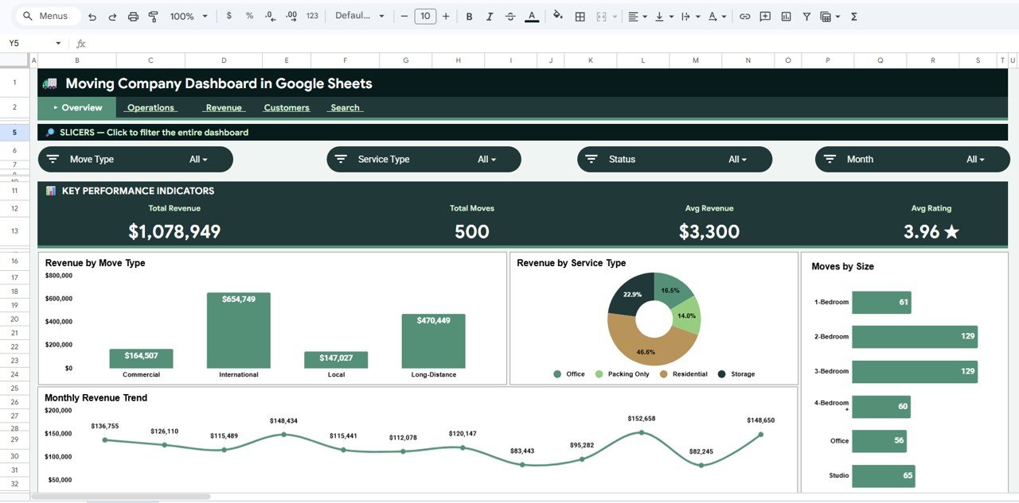Viewport: 1019px width, 503px height.
Task: Open the text color picker
Action: coord(531,16)
